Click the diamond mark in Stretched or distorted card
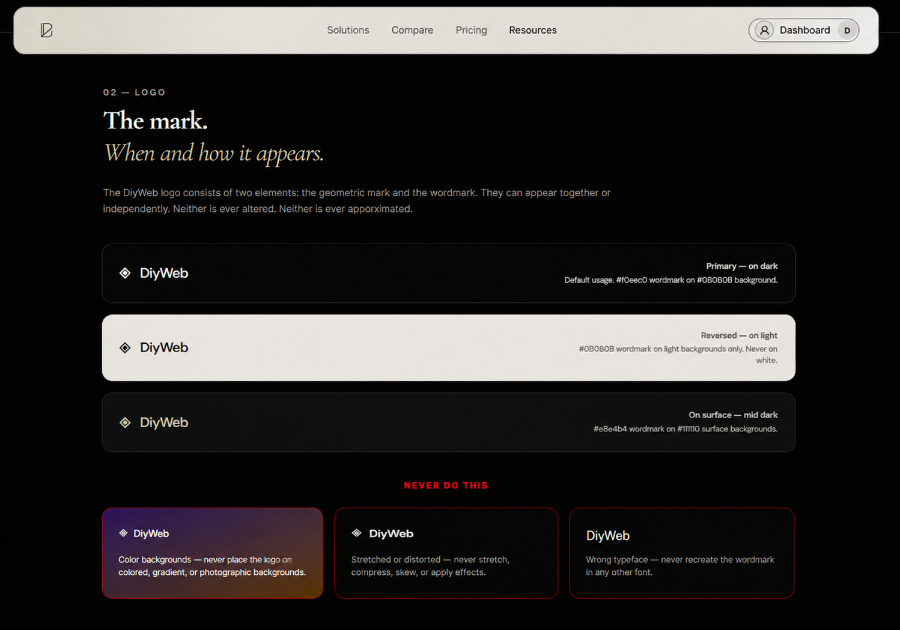The width and height of the screenshot is (900, 630). 356,533
